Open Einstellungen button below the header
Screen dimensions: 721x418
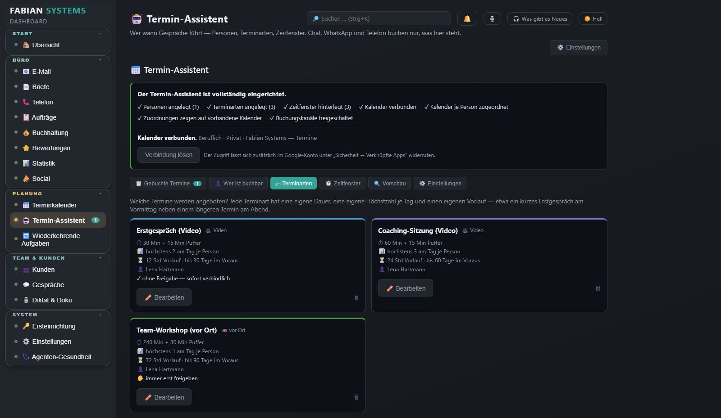click(579, 48)
